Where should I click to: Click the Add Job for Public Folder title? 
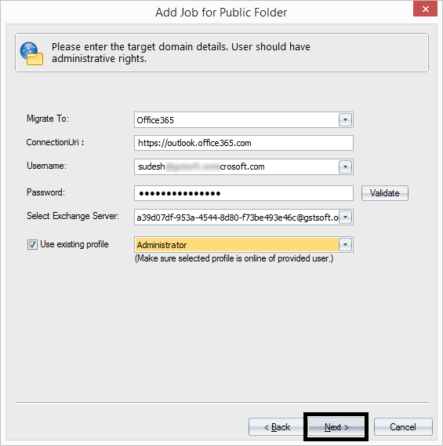pyautogui.click(x=221, y=13)
